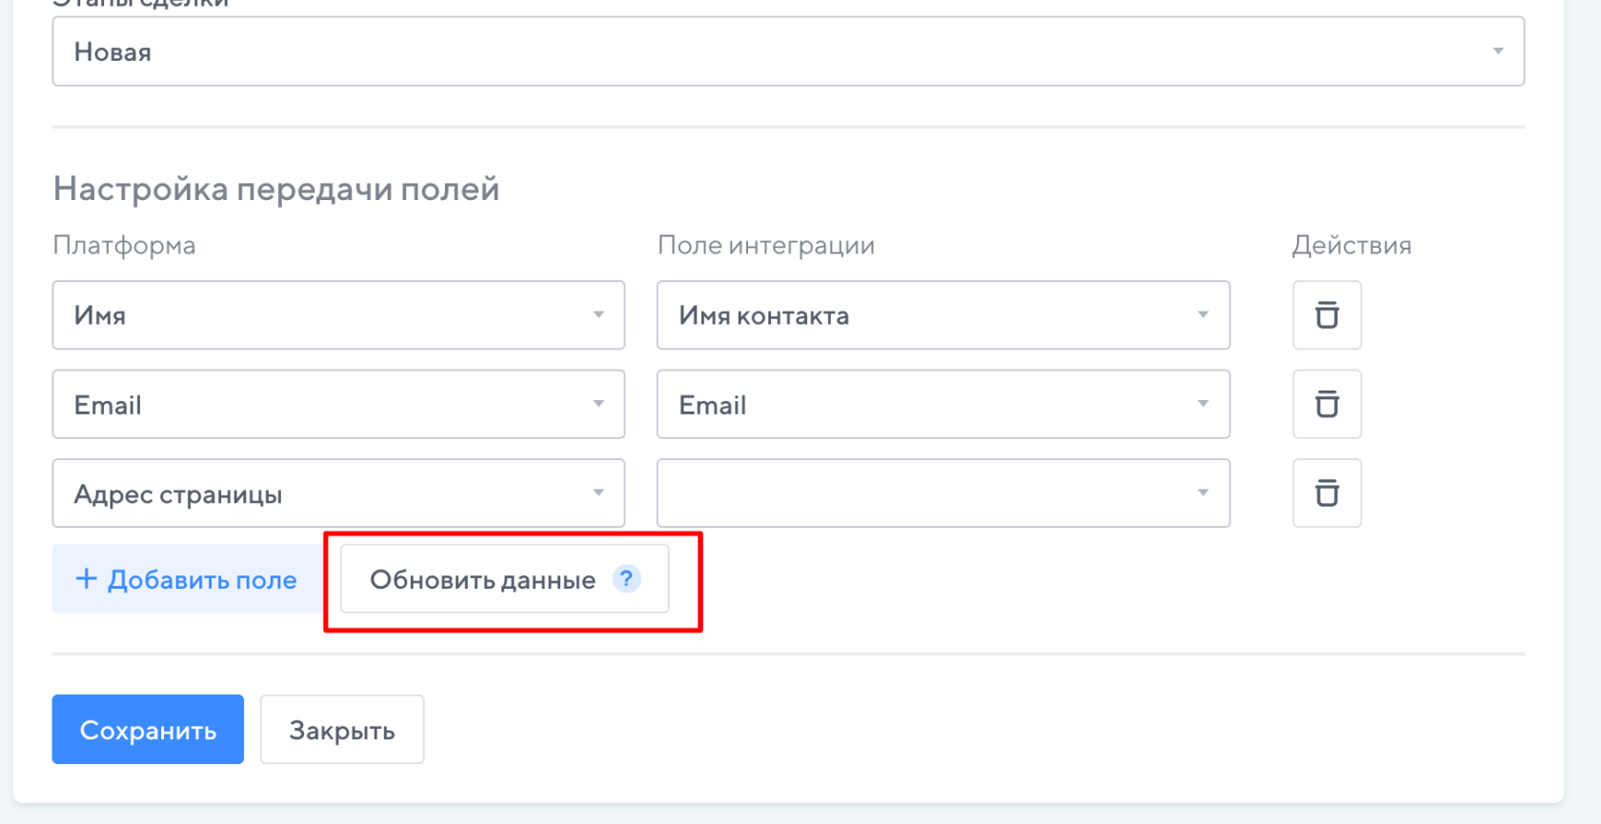1601x824 pixels.
Task: Add a new field with Добавить поле
Action: tap(187, 579)
